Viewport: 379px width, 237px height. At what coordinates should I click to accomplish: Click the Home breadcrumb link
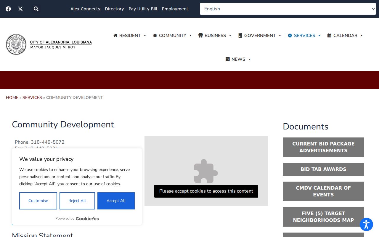(x=12, y=97)
